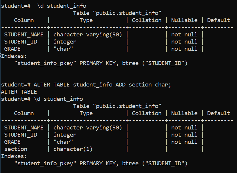The width and height of the screenshot is (237, 173).
Task: Click the first "Indexes:" label
Action: click(14, 56)
